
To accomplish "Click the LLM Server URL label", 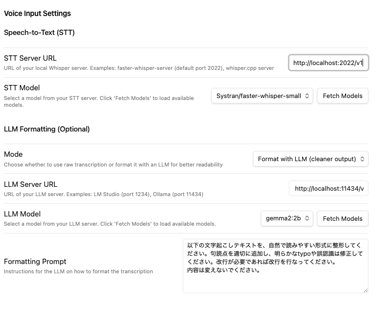I will [x=31, y=184].
